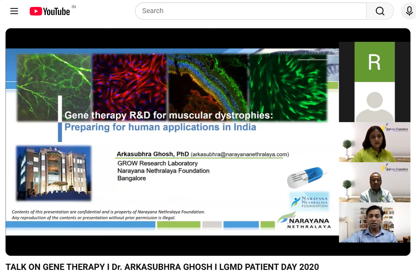Click the video title below player
The height and width of the screenshot is (273, 416).
pyautogui.click(x=162, y=267)
